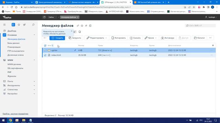This screenshot has width=220, height=123.
Task: Click the Скачать download button
Action: pos(135,38)
